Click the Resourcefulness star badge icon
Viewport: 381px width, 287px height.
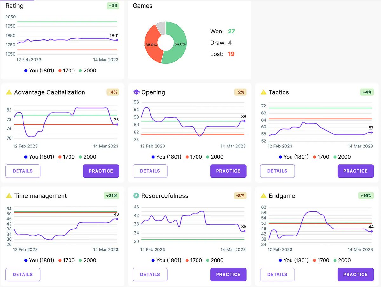pos(136,196)
